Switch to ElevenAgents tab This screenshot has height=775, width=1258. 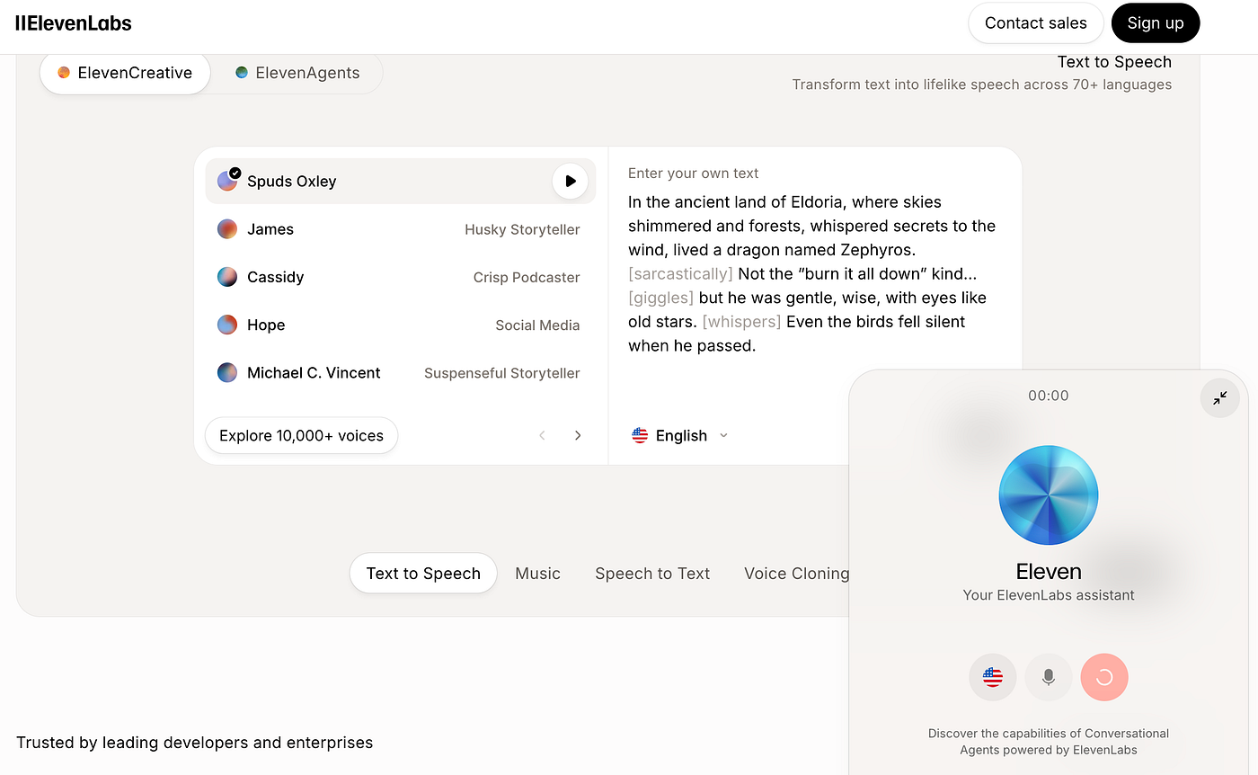click(x=297, y=73)
